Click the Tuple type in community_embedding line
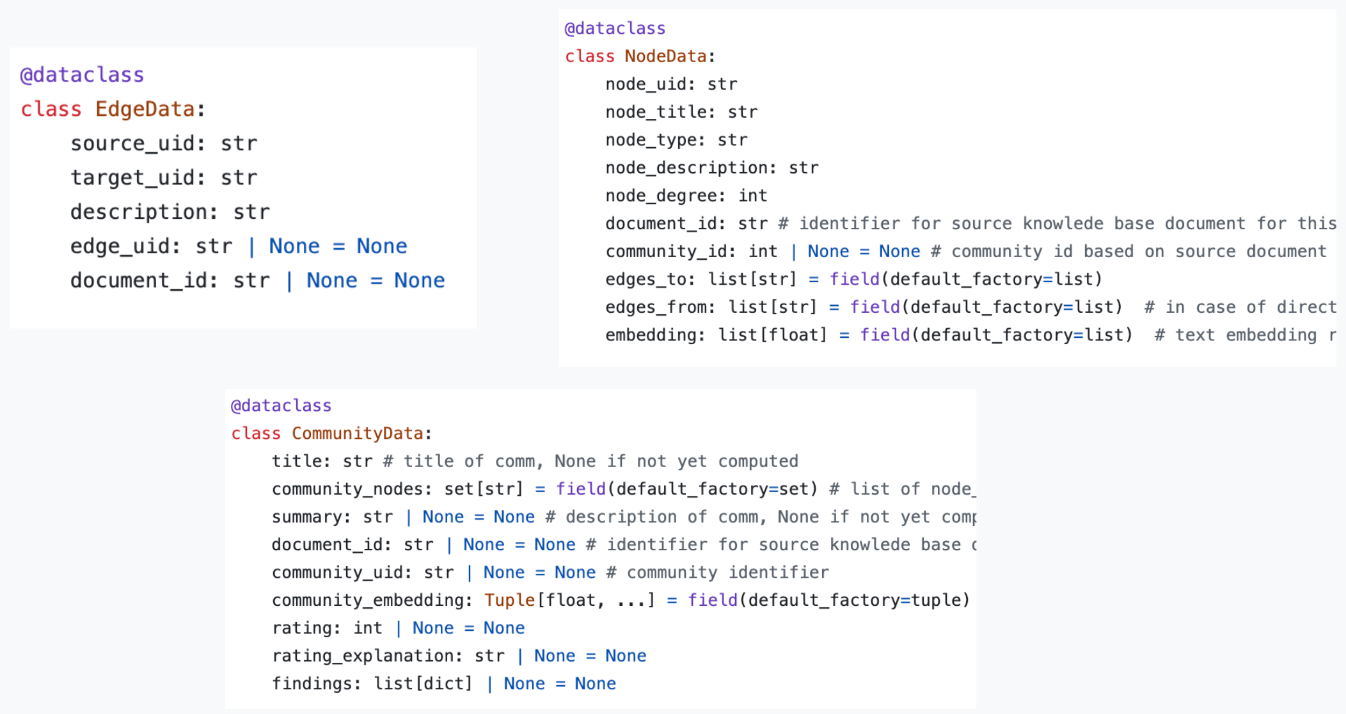The height and width of the screenshot is (714, 1346). point(509,600)
